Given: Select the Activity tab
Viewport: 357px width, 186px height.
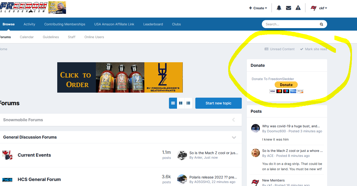Looking at the screenshot, I should 29,24.
